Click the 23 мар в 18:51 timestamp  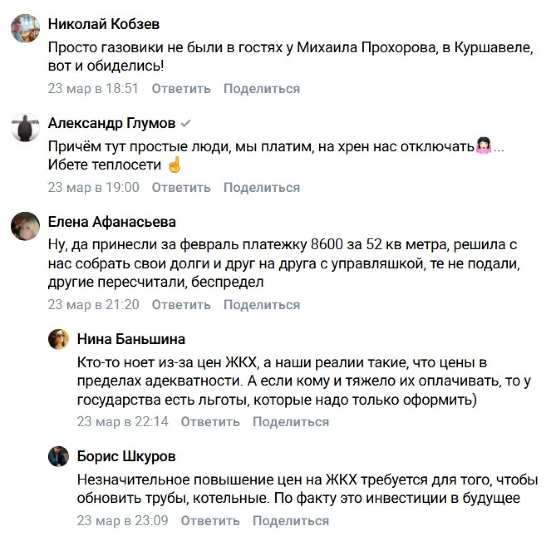(x=93, y=88)
